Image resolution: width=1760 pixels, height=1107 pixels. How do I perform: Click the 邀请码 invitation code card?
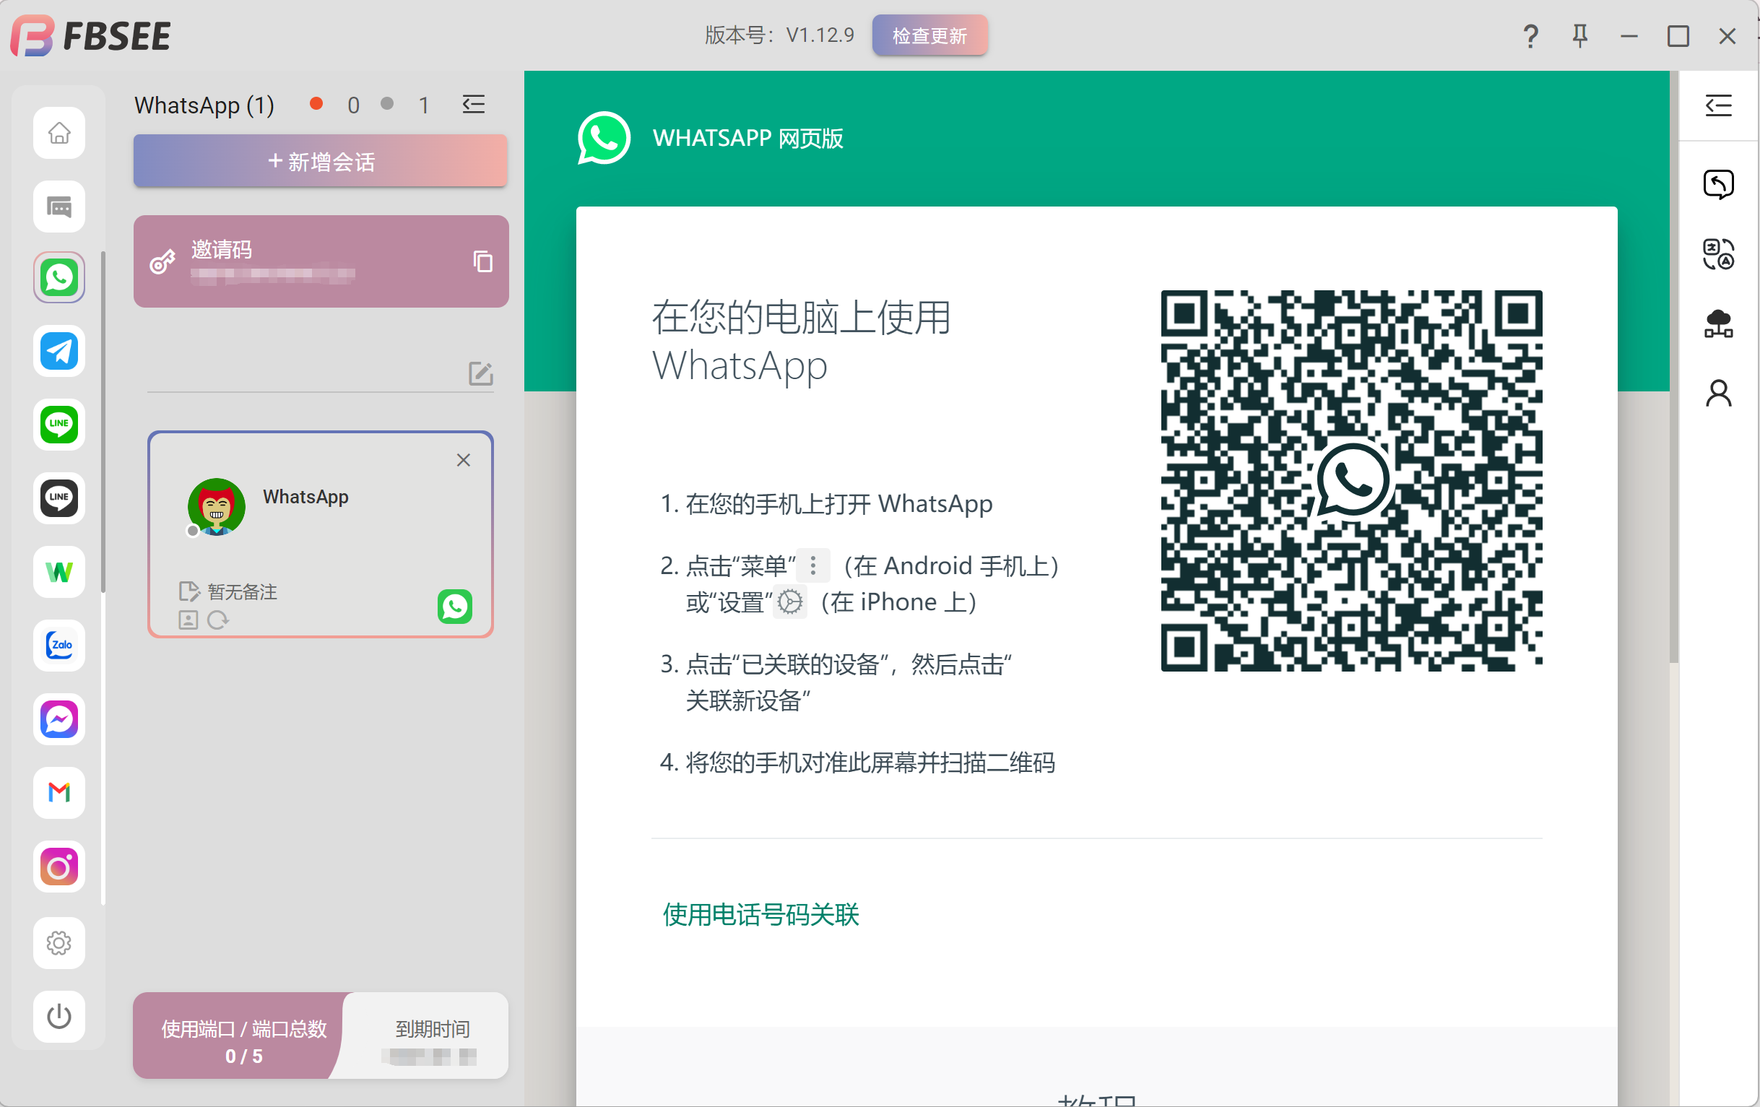coord(321,261)
